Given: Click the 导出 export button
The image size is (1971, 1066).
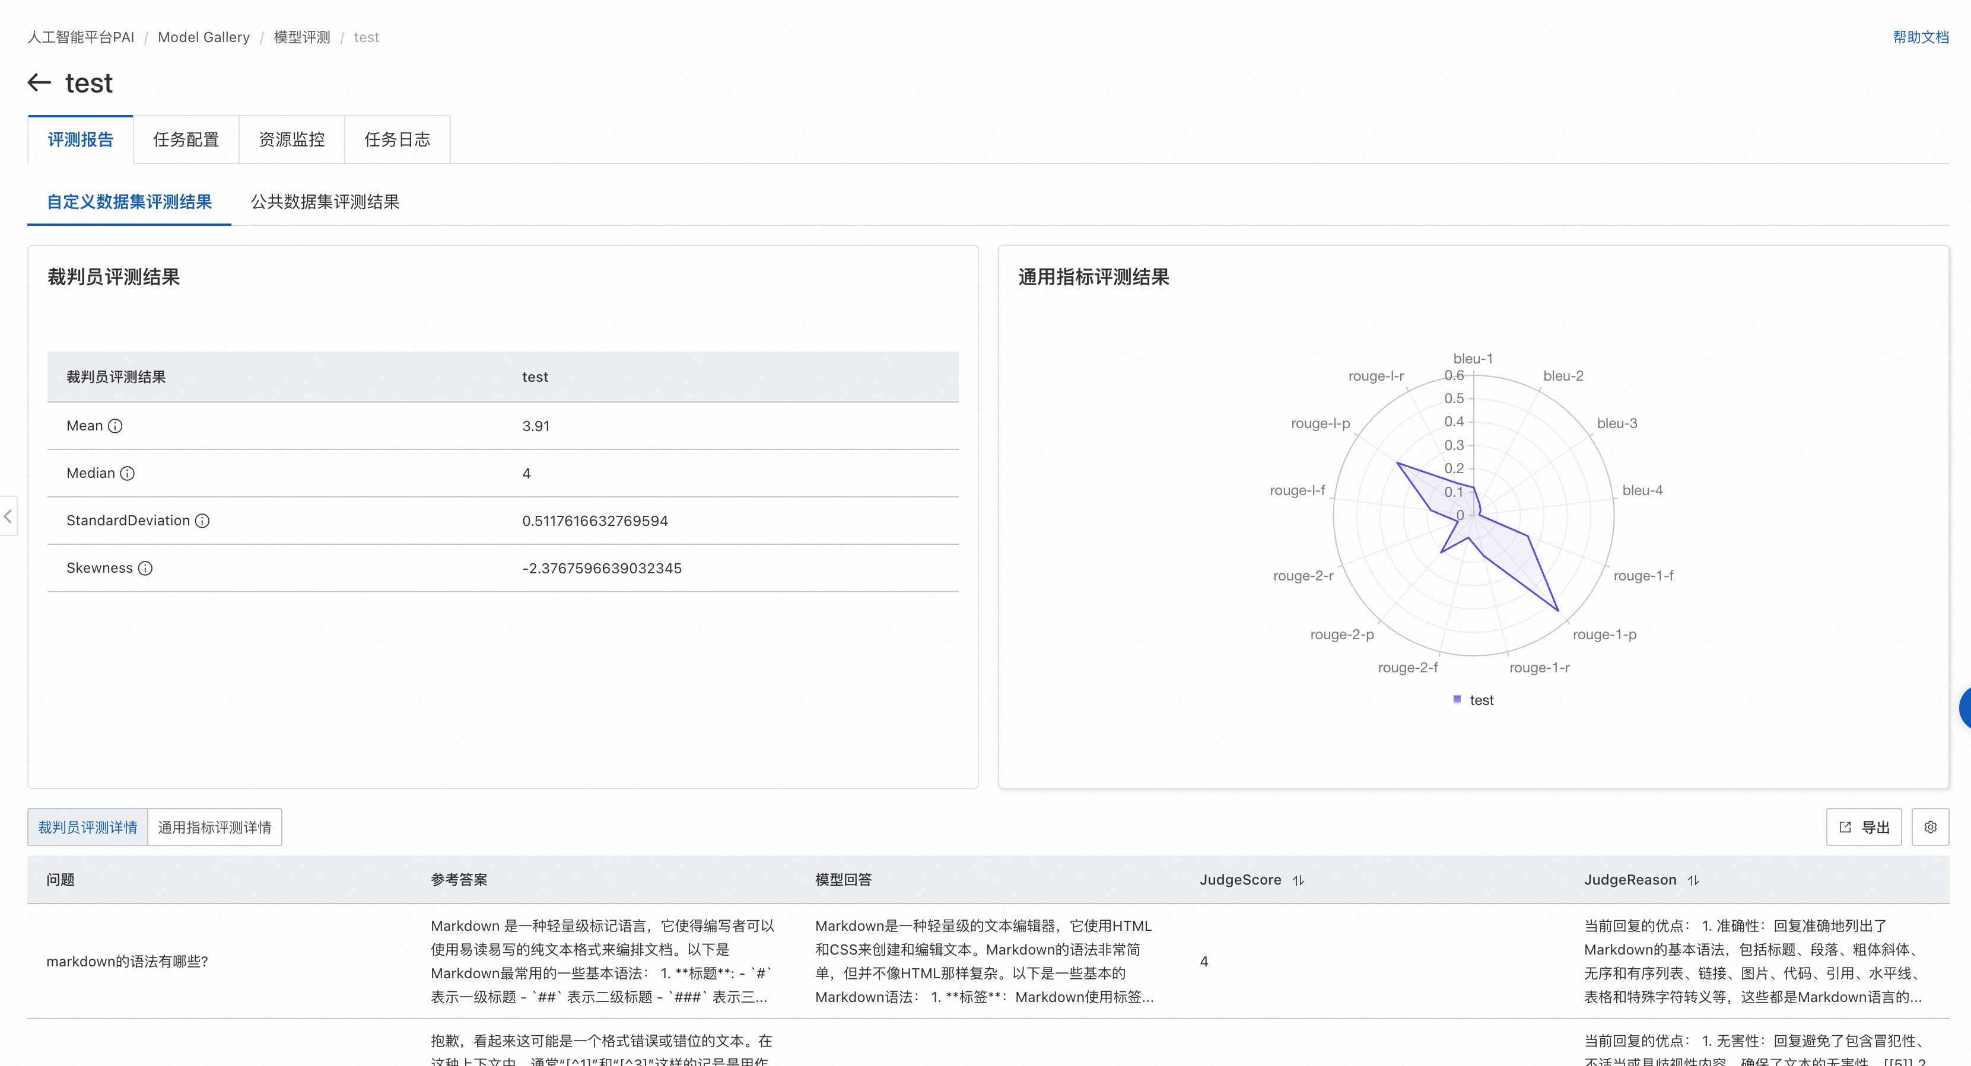Looking at the screenshot, I should coord(1864,828).
